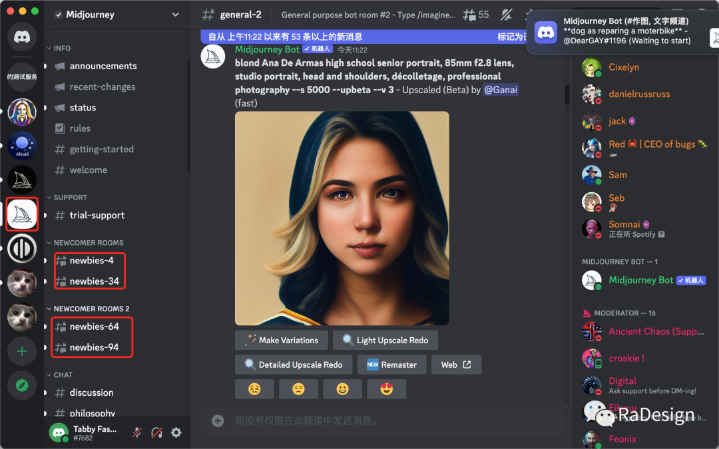Deafen headphones in user panel
This screenshot has height=449, width=719.
click(156, 432)
